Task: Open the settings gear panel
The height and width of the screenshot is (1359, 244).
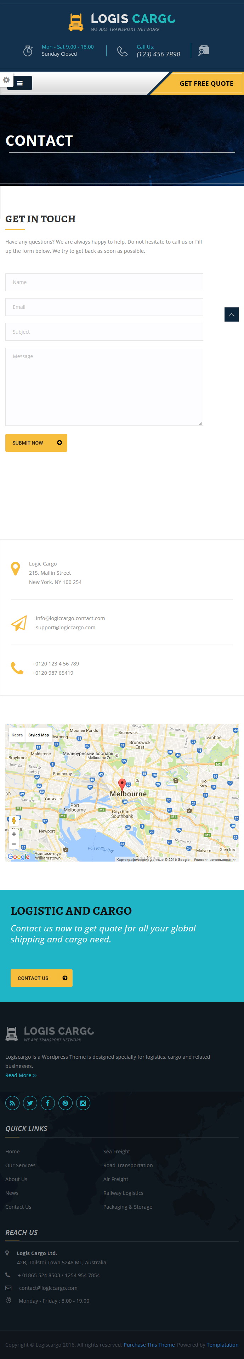Action: click(6, 80)
